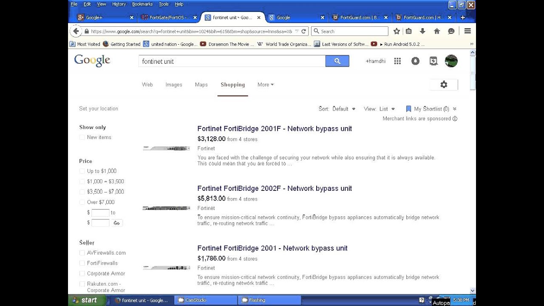Open the More search dropdown

[x=266, y=85]
